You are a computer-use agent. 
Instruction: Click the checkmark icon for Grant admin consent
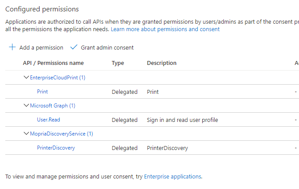(x=73, y=47)
